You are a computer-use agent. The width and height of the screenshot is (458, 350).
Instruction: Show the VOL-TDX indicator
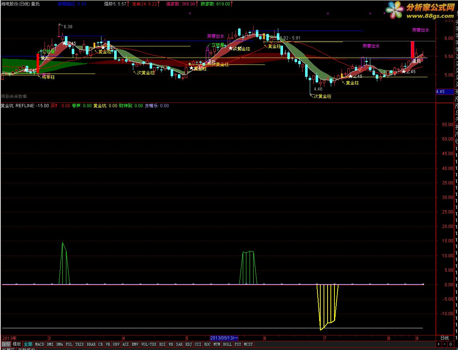(149, 344)
